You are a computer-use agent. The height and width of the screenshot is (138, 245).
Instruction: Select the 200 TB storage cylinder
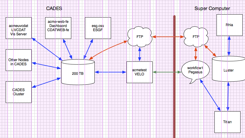[x=78, y=72]
